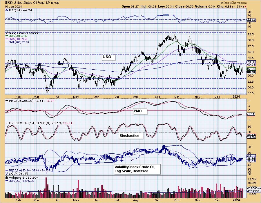Click the RSI(14) indicator legend icon
Viewport: 261px width, 203px height.
[x=7, y=10]
